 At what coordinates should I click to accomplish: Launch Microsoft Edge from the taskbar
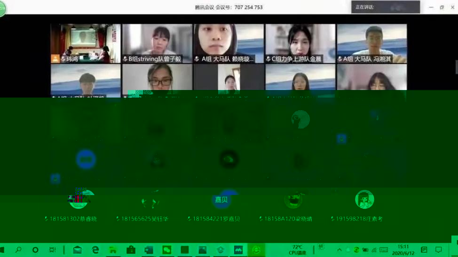tap(95, 249)
